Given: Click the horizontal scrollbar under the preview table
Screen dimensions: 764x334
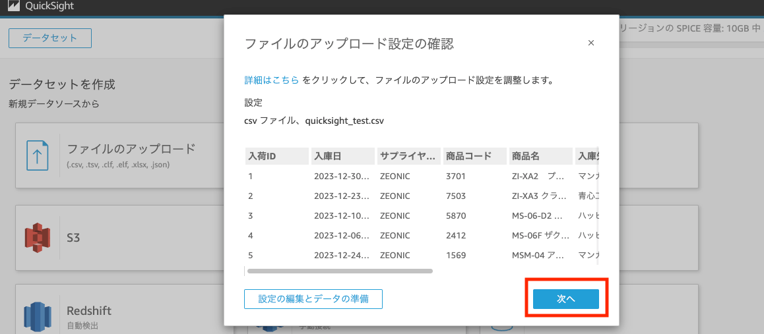Looking at the screenshot, I should (340, 271).
